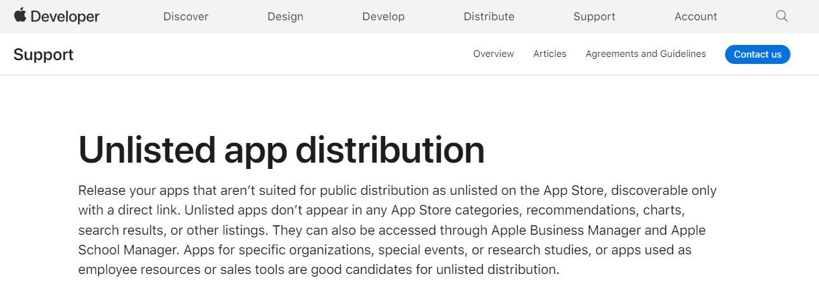Viewport: 819px width, 286px height.
Task: Click the Support title in the sub-navigation
Action: click(x=43, y=54)
